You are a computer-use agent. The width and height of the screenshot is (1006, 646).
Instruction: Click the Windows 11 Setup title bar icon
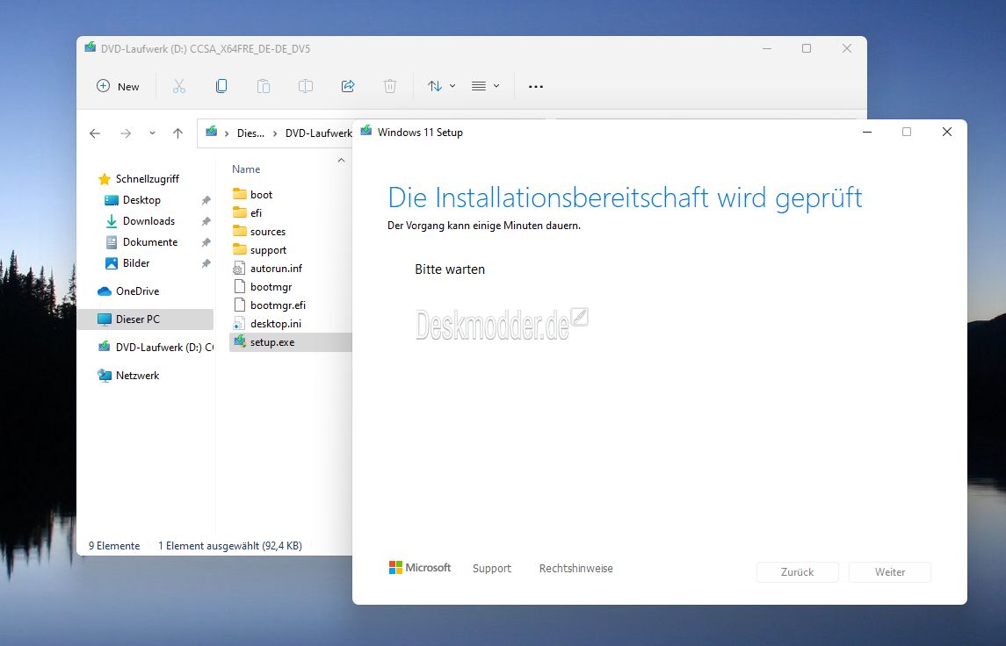point(366,131)
